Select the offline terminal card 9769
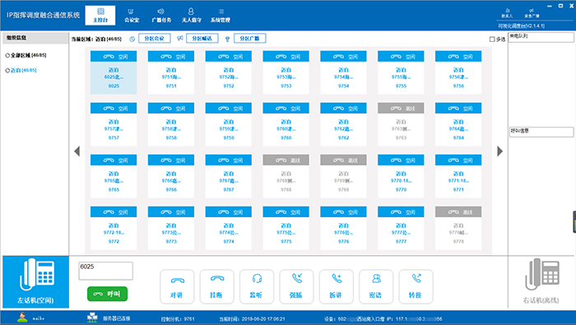This screenshot has width=576, height=325. pos(343,176)
